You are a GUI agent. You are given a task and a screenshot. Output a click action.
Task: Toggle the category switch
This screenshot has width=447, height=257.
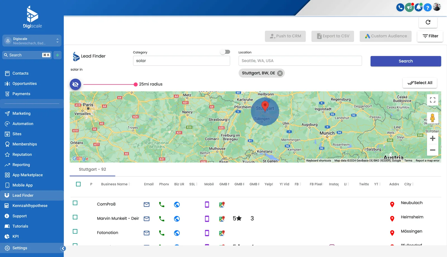tap(225, 52)
